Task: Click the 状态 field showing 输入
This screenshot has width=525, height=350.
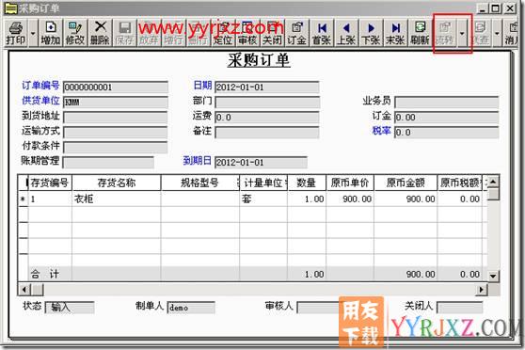Action: tap(70, 307)
